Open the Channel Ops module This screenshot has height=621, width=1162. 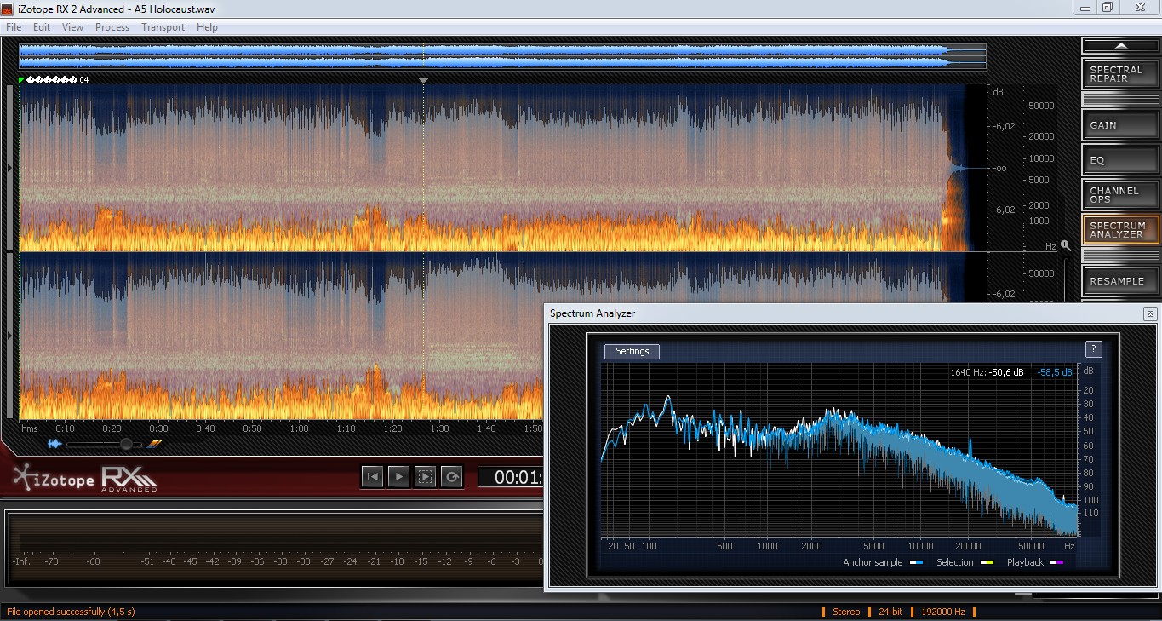click(x=1120, y=195)
